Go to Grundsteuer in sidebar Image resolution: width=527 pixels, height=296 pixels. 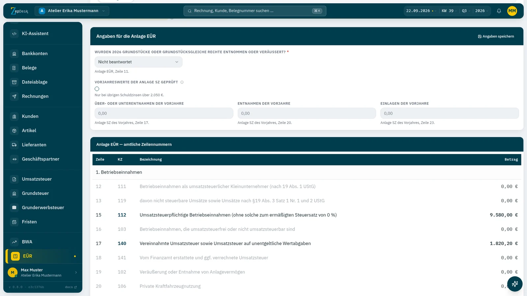[x=43, y=193]
